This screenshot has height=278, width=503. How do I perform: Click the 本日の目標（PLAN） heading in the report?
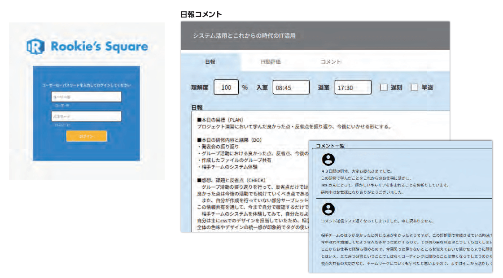pyautogui.click(x=220, y=120)
